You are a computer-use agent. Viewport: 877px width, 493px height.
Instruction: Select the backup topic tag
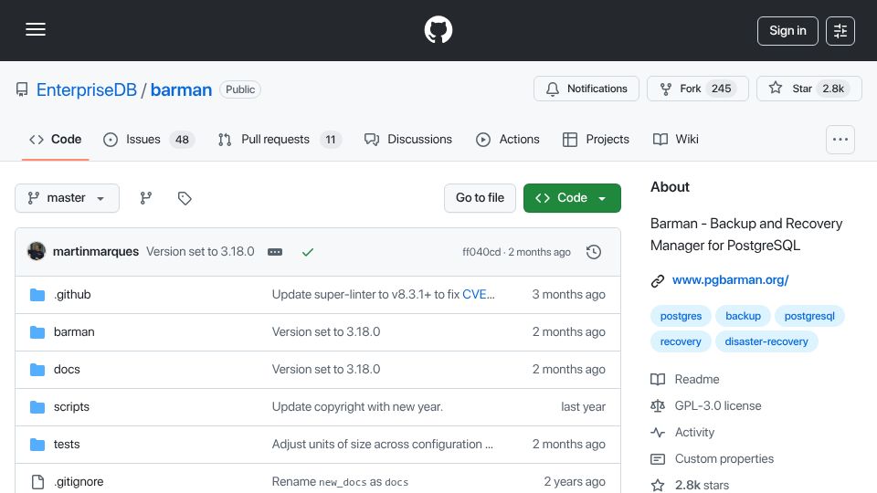coord(743,316)
